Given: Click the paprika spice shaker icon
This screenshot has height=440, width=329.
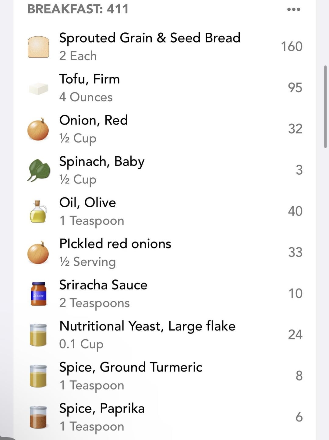Looking at the screenshot, I should pos(38,417).
